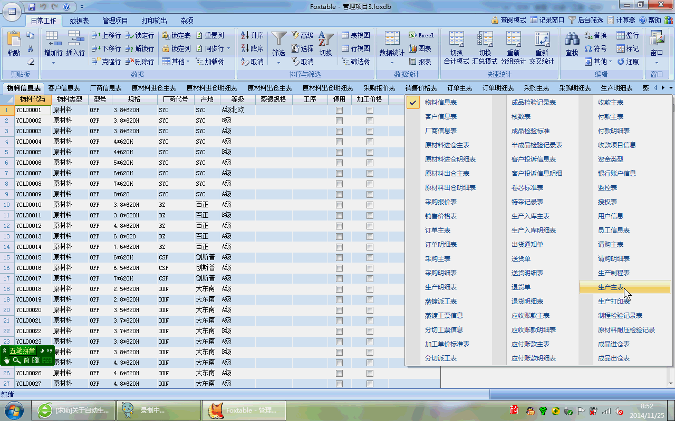Tick 加工价格 checkbox for row YCL00022
This screenshot has height=421, width=675.
pos(370,331)
